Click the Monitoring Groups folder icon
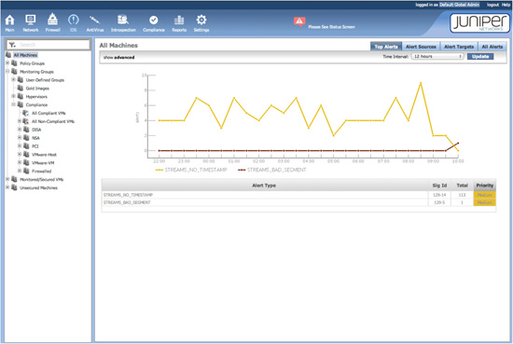 pyautogui.click(x=14, y=71)
